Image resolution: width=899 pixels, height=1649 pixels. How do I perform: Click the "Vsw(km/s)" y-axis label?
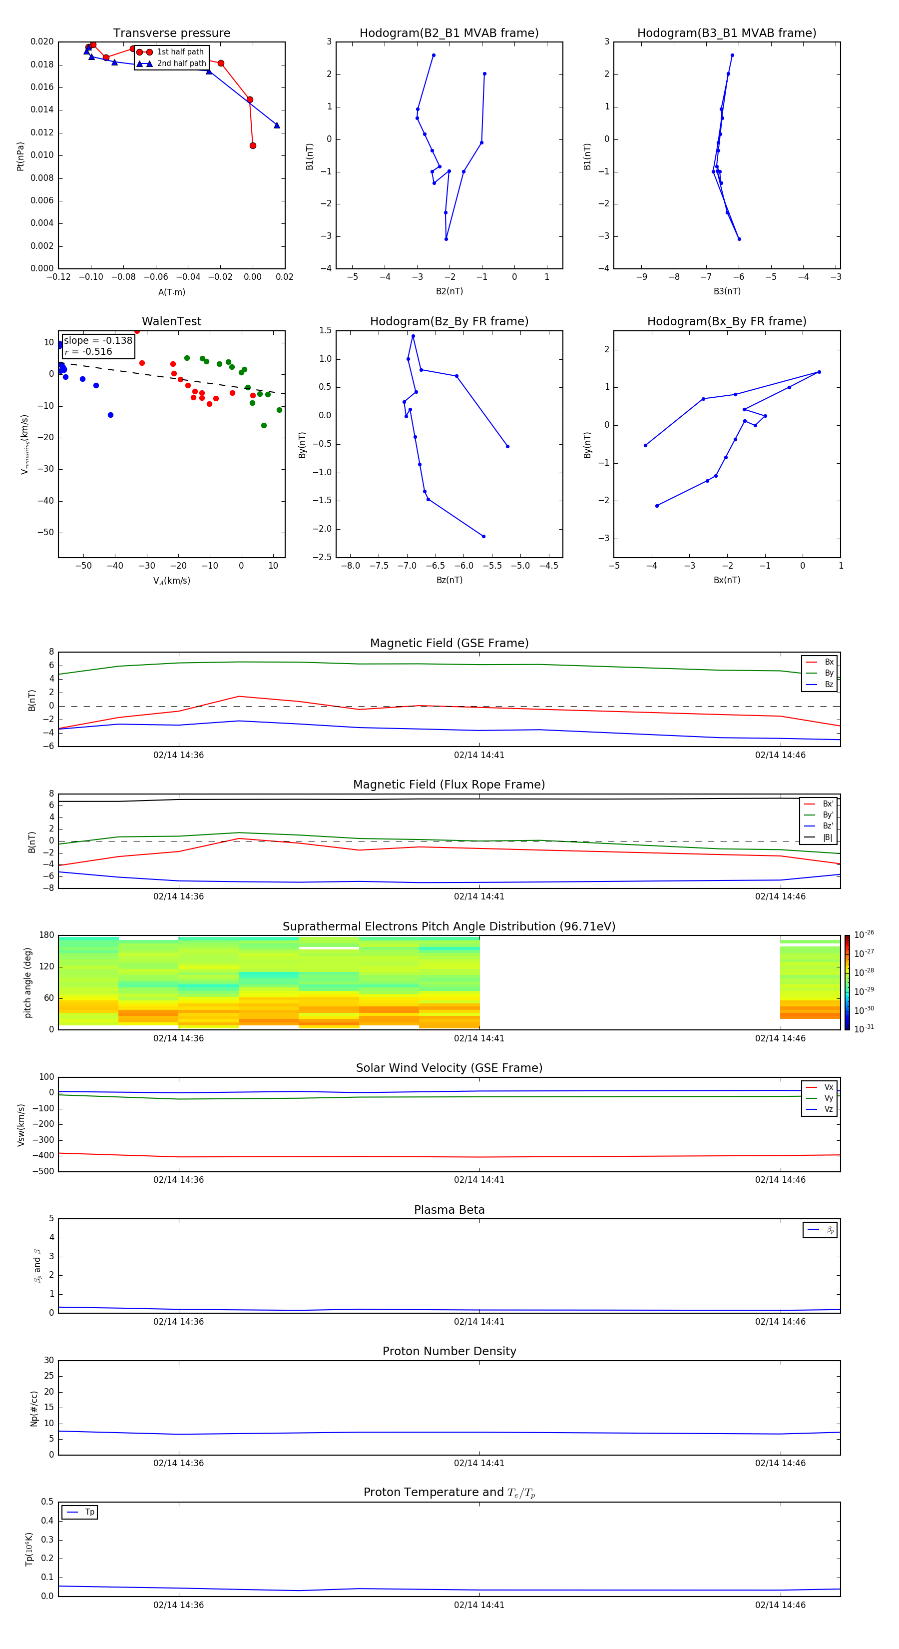(x=21, y=1125)
